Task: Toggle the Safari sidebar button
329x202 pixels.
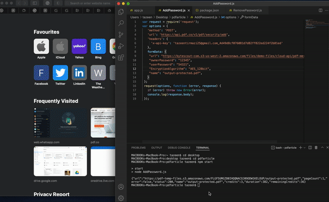Action: [x=35, y=3]
